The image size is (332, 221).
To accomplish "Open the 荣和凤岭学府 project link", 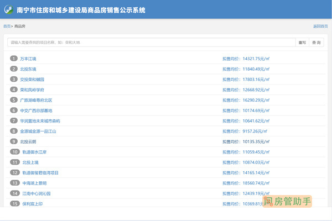I will click(32, 90).
